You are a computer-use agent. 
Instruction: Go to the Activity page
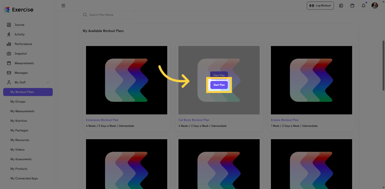(x=20, y=34)
